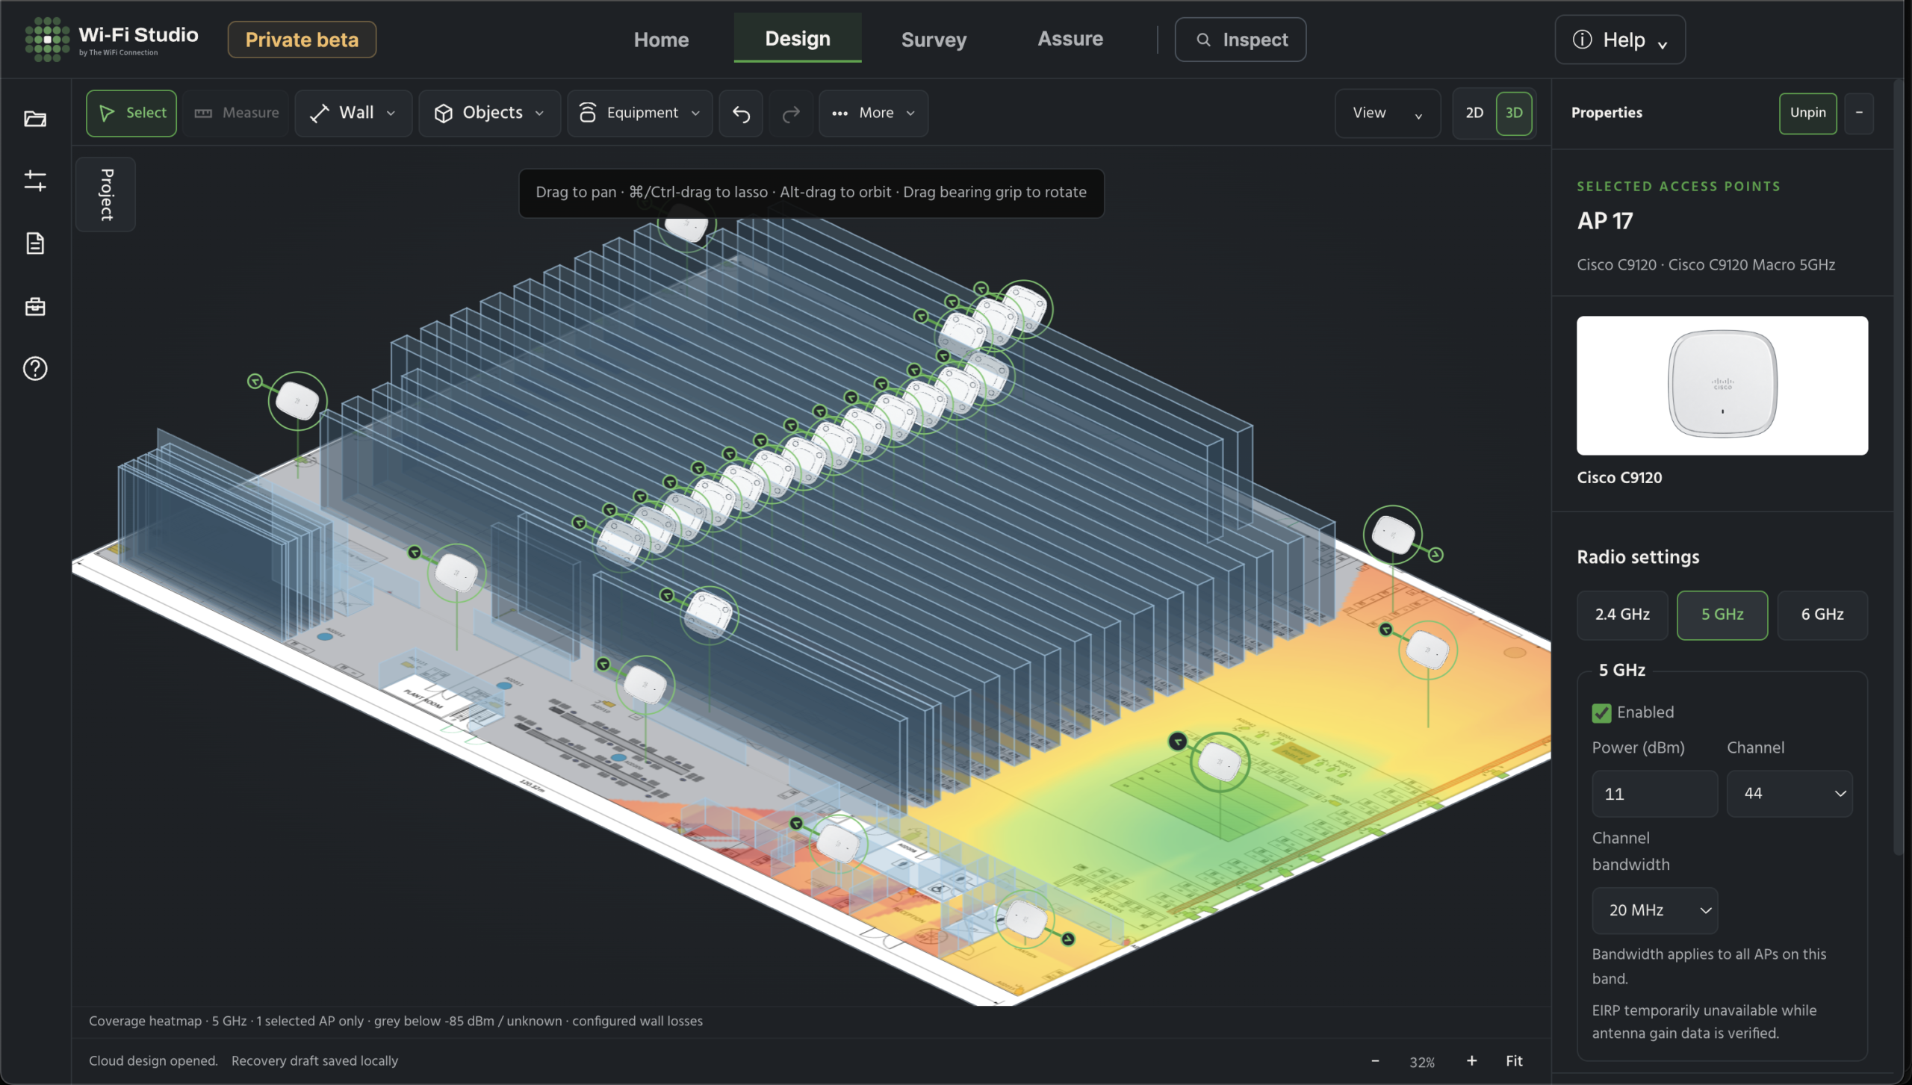
Task: Click the info icon on Help
Action: tap(1582, 40)
